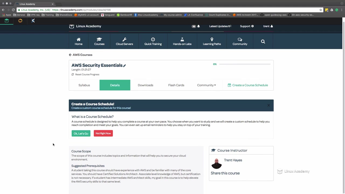Close the Create a Course Schedule banner
The image size is (345, 194).
point(268,105)
